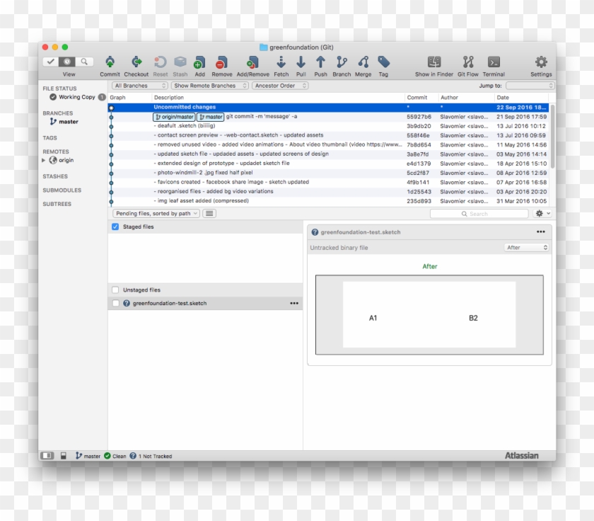Click Show in Finder

click(435, 64)
